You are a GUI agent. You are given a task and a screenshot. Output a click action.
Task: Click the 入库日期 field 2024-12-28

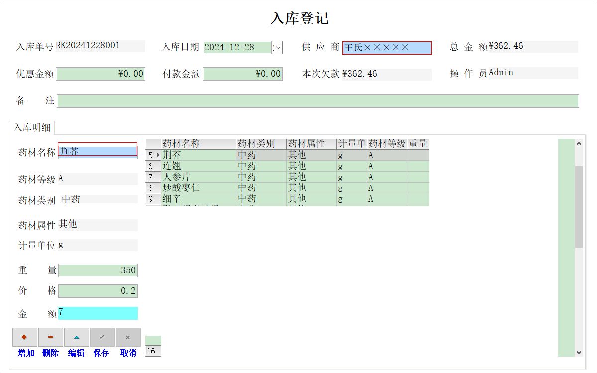pyautogui.click(x=237, y=48)
